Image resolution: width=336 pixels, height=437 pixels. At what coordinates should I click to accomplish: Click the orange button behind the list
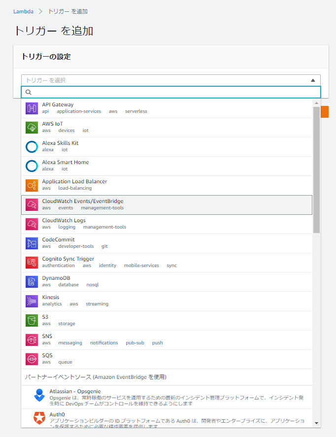tap(325, 112)
